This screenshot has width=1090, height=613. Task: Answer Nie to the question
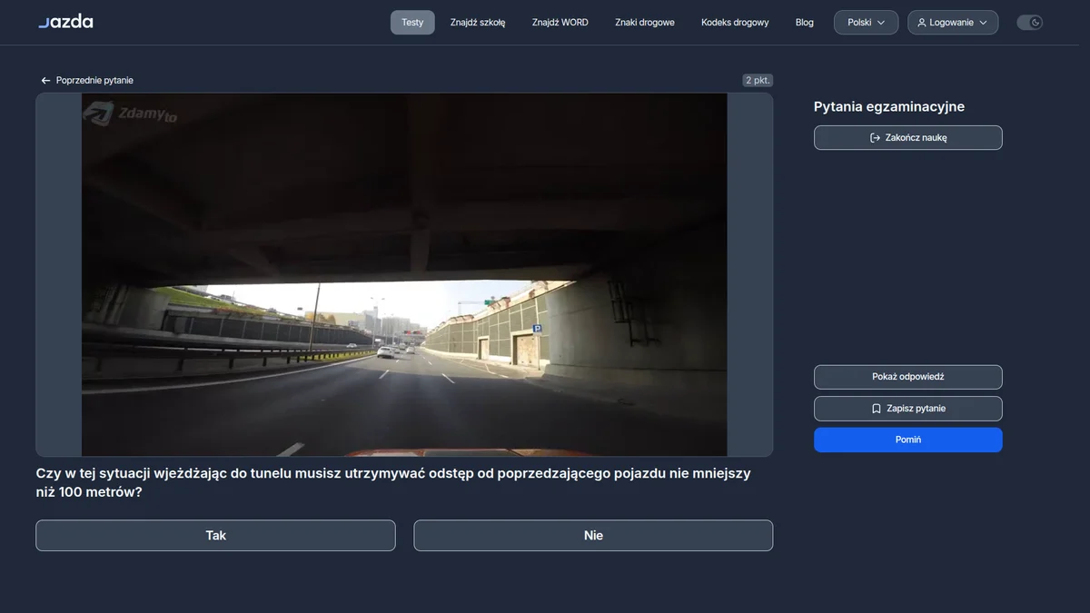pyautogui.click(x=593, y=536)
